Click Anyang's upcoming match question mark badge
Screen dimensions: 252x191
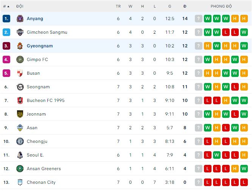[x=198, y=19]
